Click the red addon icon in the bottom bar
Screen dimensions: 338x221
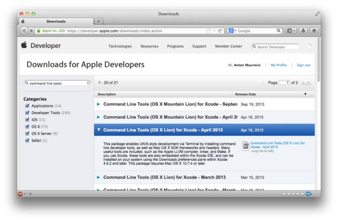coord(20,194)
